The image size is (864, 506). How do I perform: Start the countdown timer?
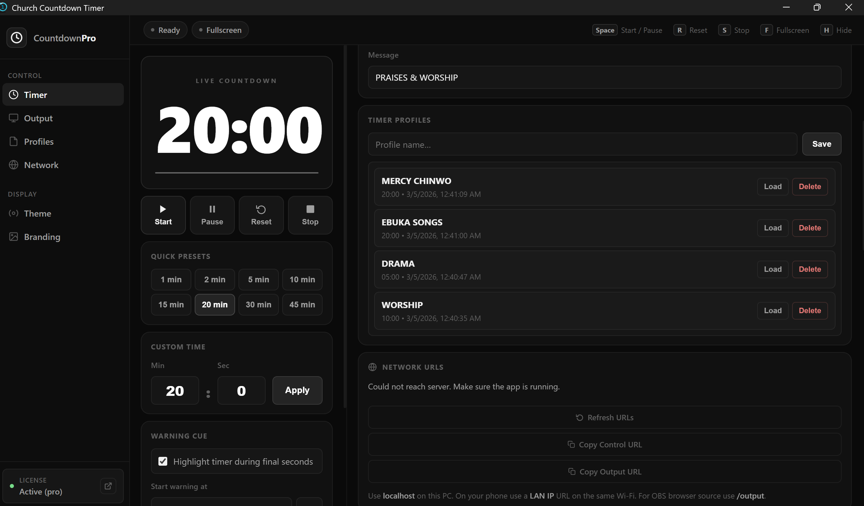coord(163,215)
